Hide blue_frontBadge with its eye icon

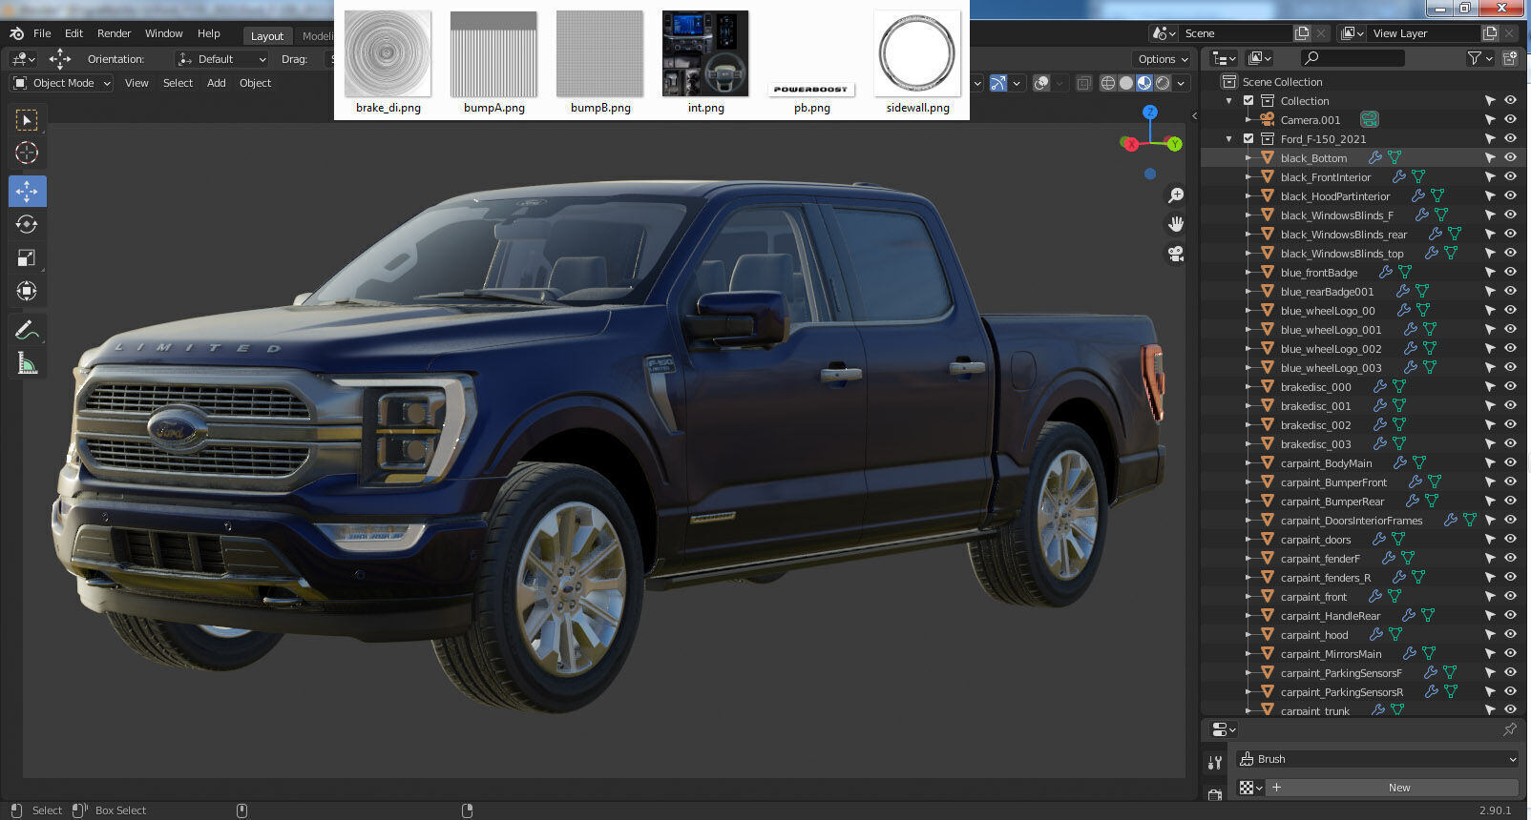(1511, 273)
